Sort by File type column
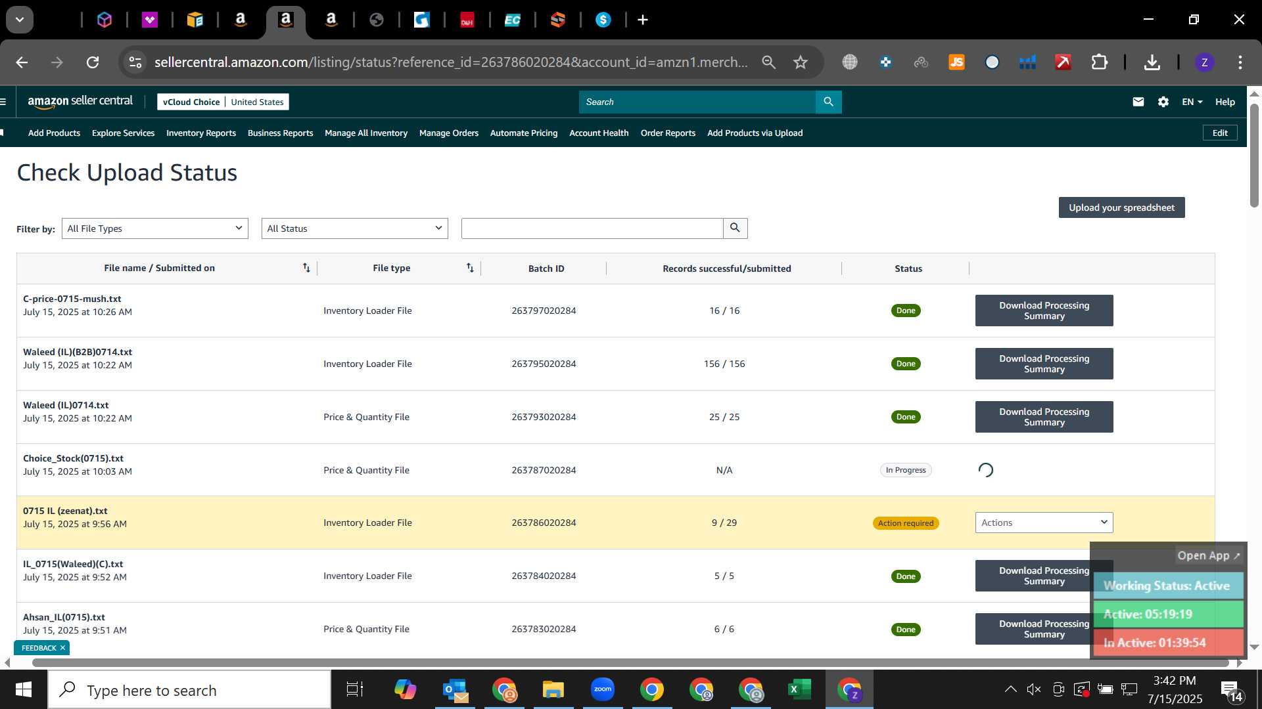1262x709 pixels. (470, 268)
